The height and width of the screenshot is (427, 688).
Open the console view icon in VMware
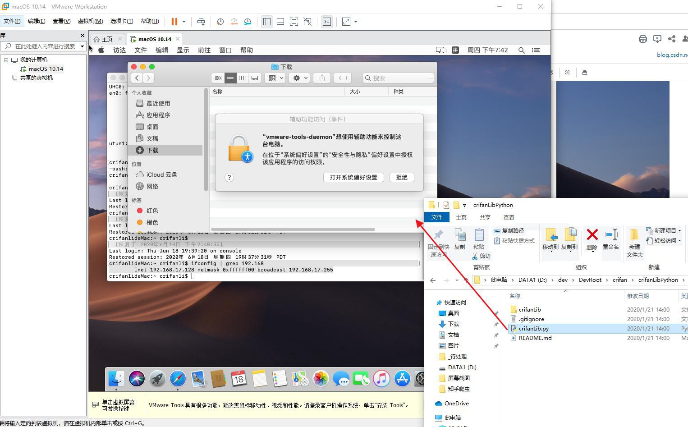[x=327, y=21]
